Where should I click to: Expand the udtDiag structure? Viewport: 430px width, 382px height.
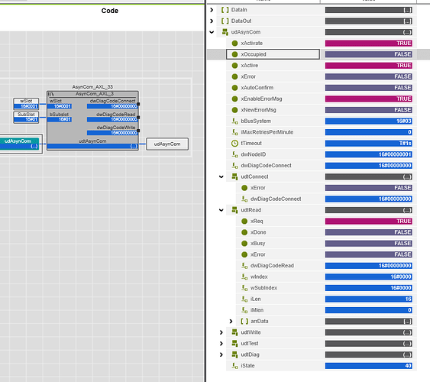(x=221, y=354)
